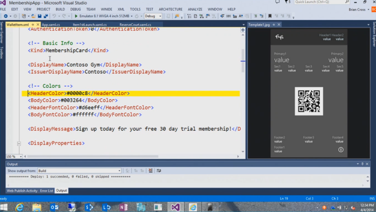
Task: Open File Explorer from the taskbar
Action: [x=37, y=207]
